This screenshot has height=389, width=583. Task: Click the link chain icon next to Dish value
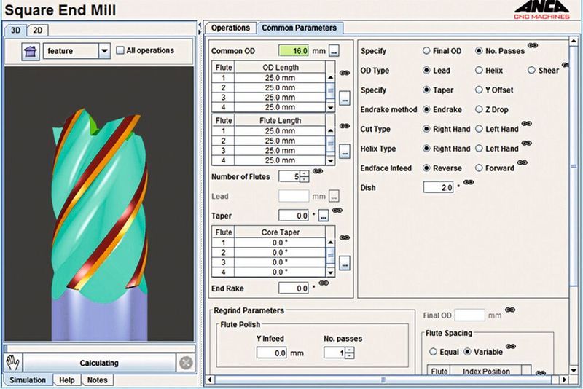(x=469, y=182)
